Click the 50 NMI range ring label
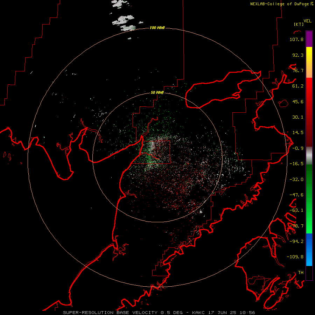The image size is (315, 315). pyautogui.click(x=157, y=92)
